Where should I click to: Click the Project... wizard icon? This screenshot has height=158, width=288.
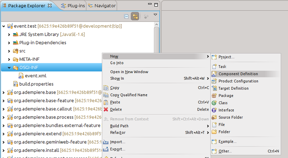tap(214, 57)
